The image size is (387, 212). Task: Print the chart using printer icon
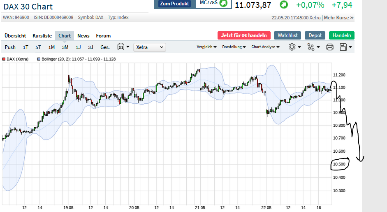329,47
